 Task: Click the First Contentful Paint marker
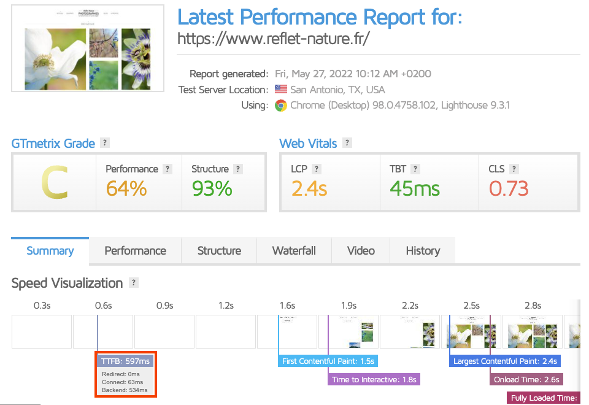point(328,361)
